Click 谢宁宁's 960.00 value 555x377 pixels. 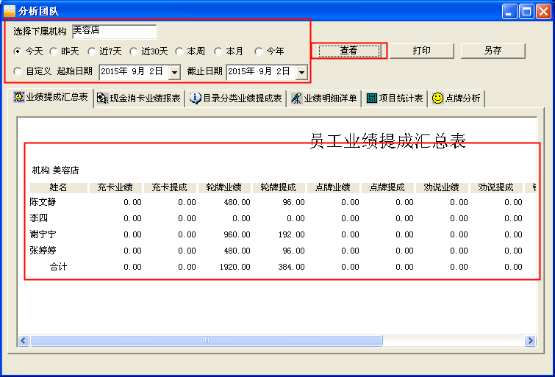click(x=237, y=234)
